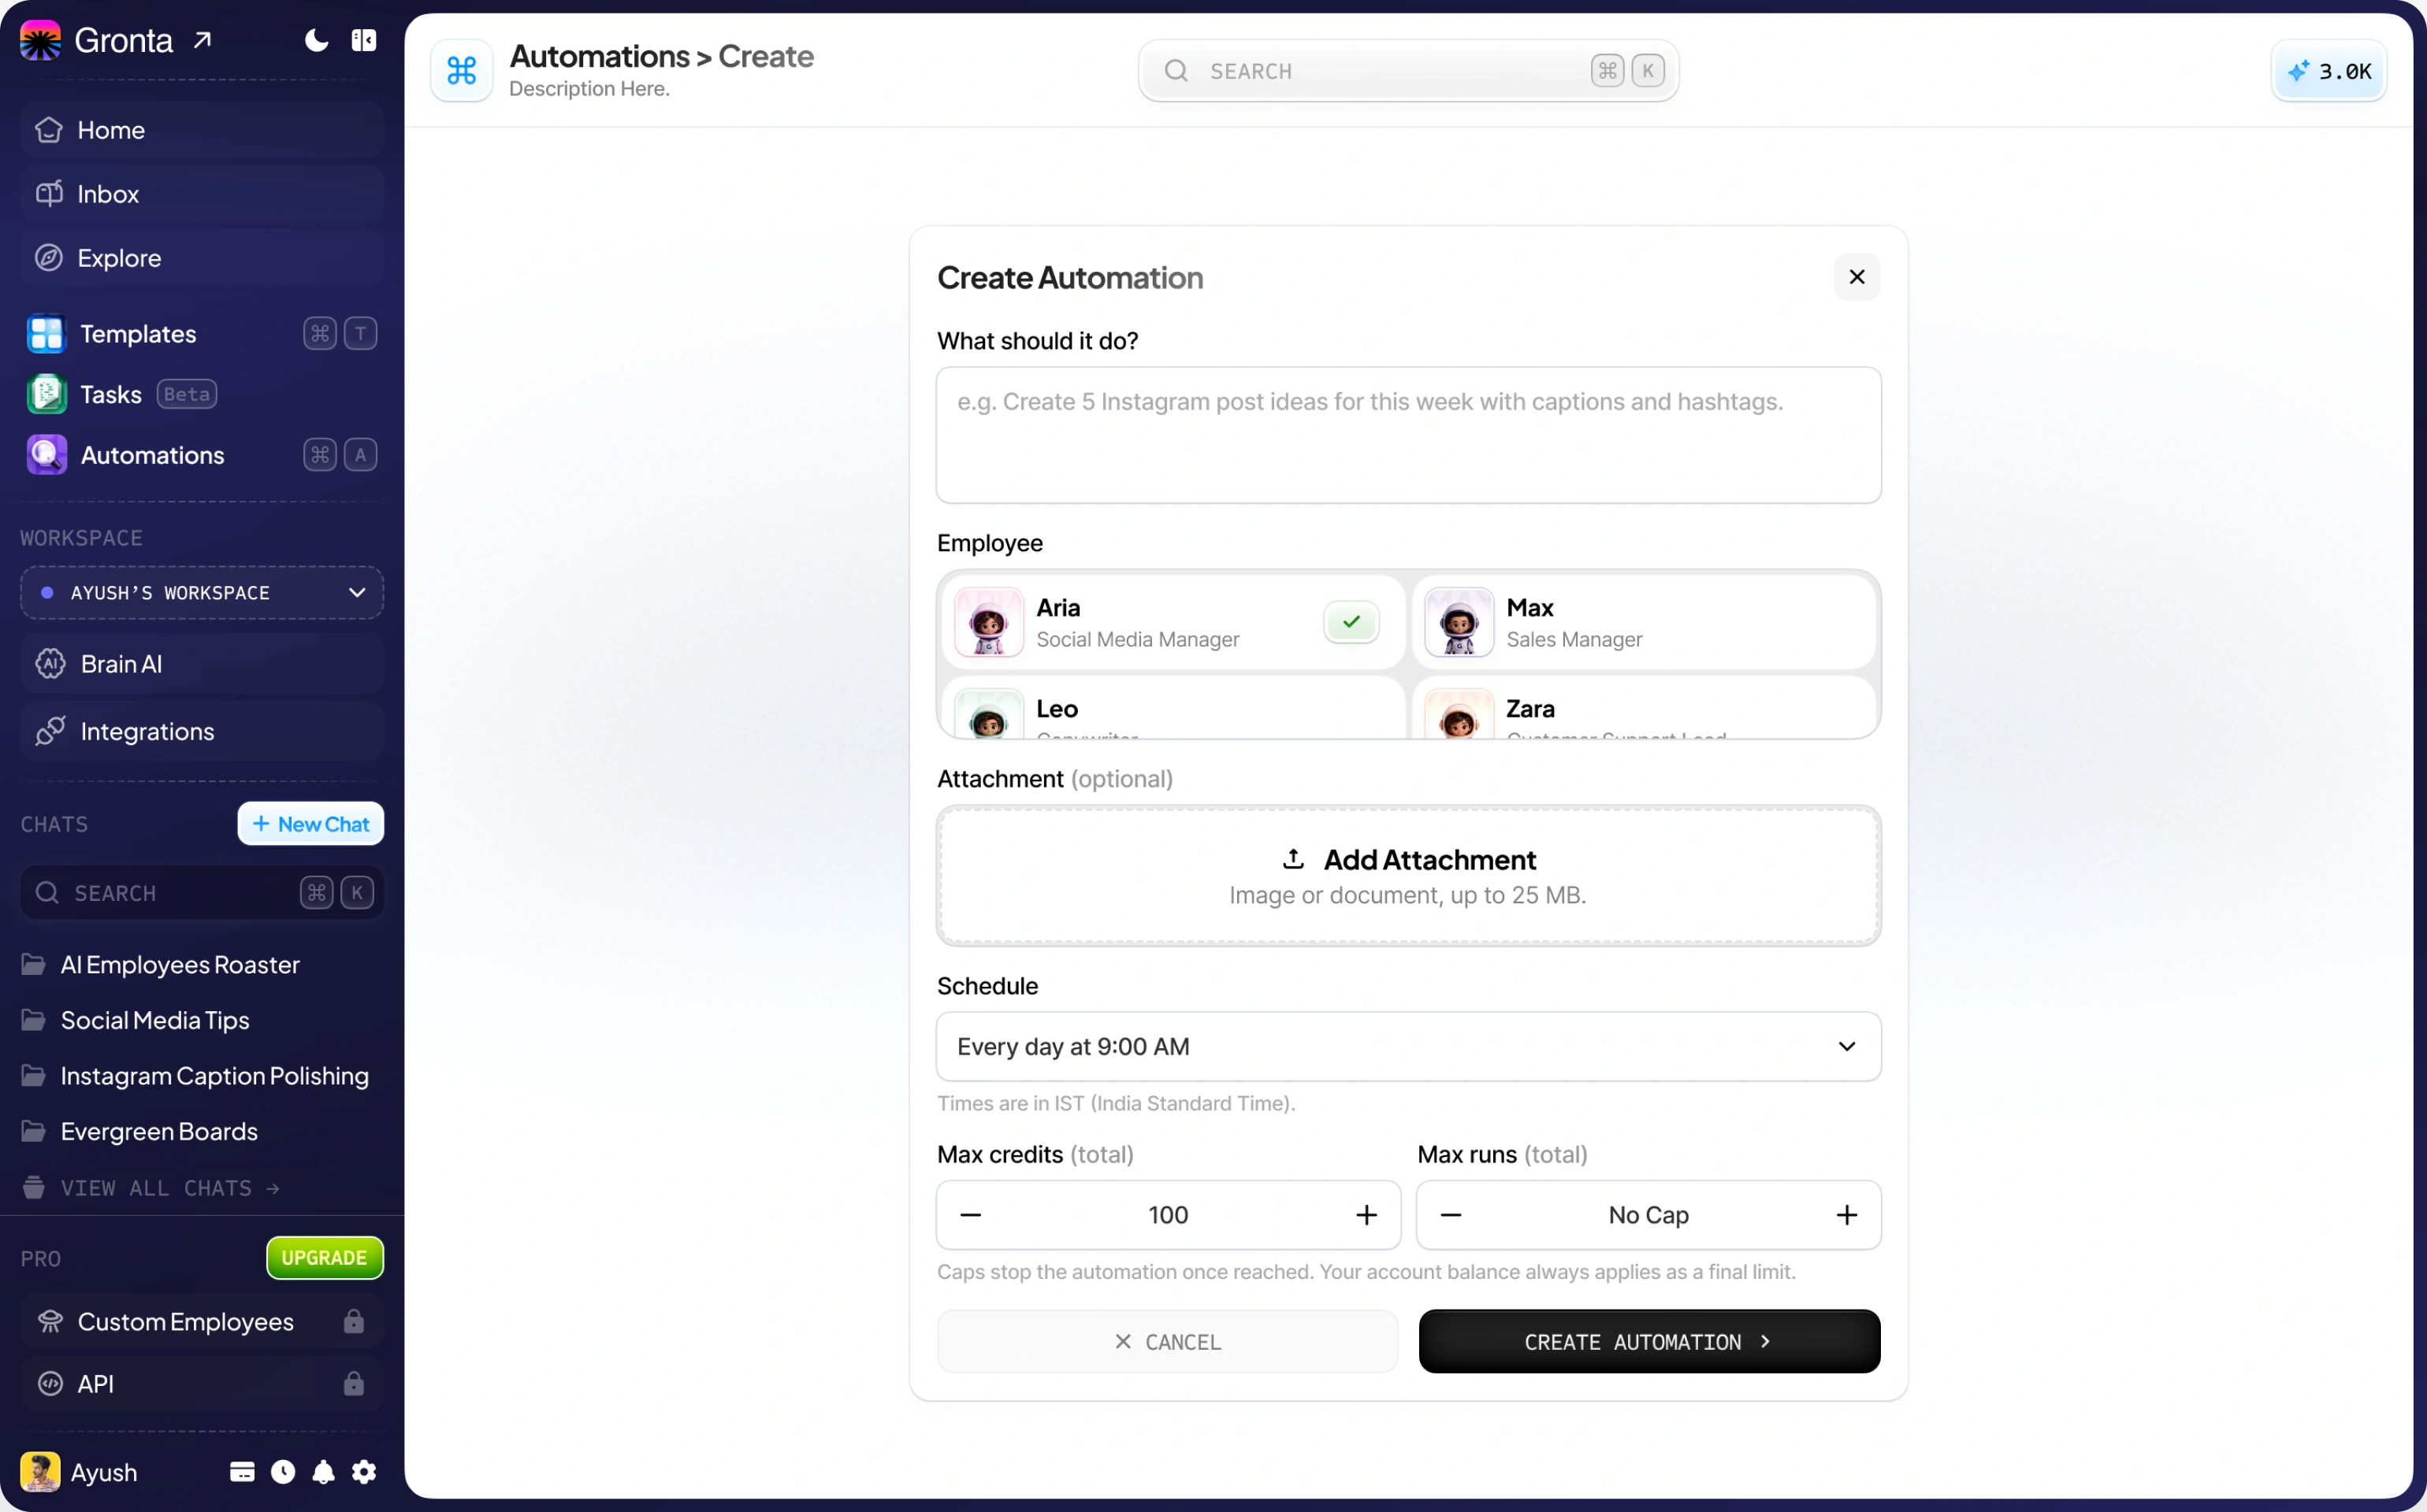
Task: Click the upload icon beside Add Attachment
Action: pyautogui.click(x=1294, y=859)
